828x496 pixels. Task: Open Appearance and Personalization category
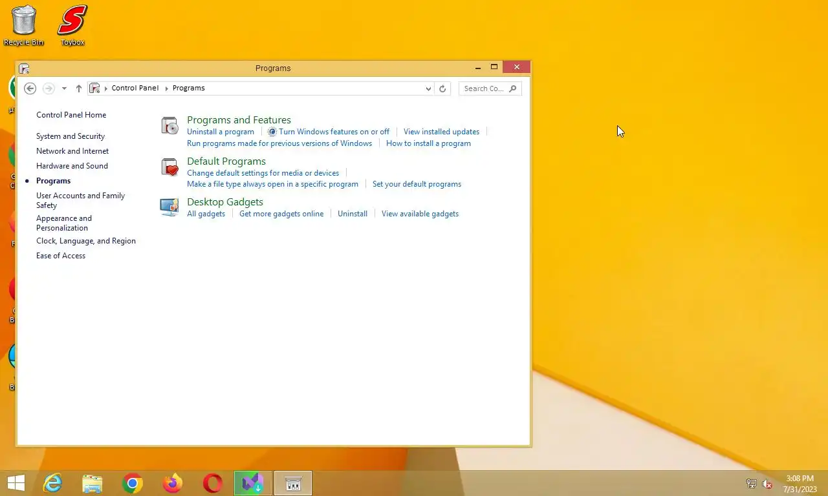click(64, 223)
